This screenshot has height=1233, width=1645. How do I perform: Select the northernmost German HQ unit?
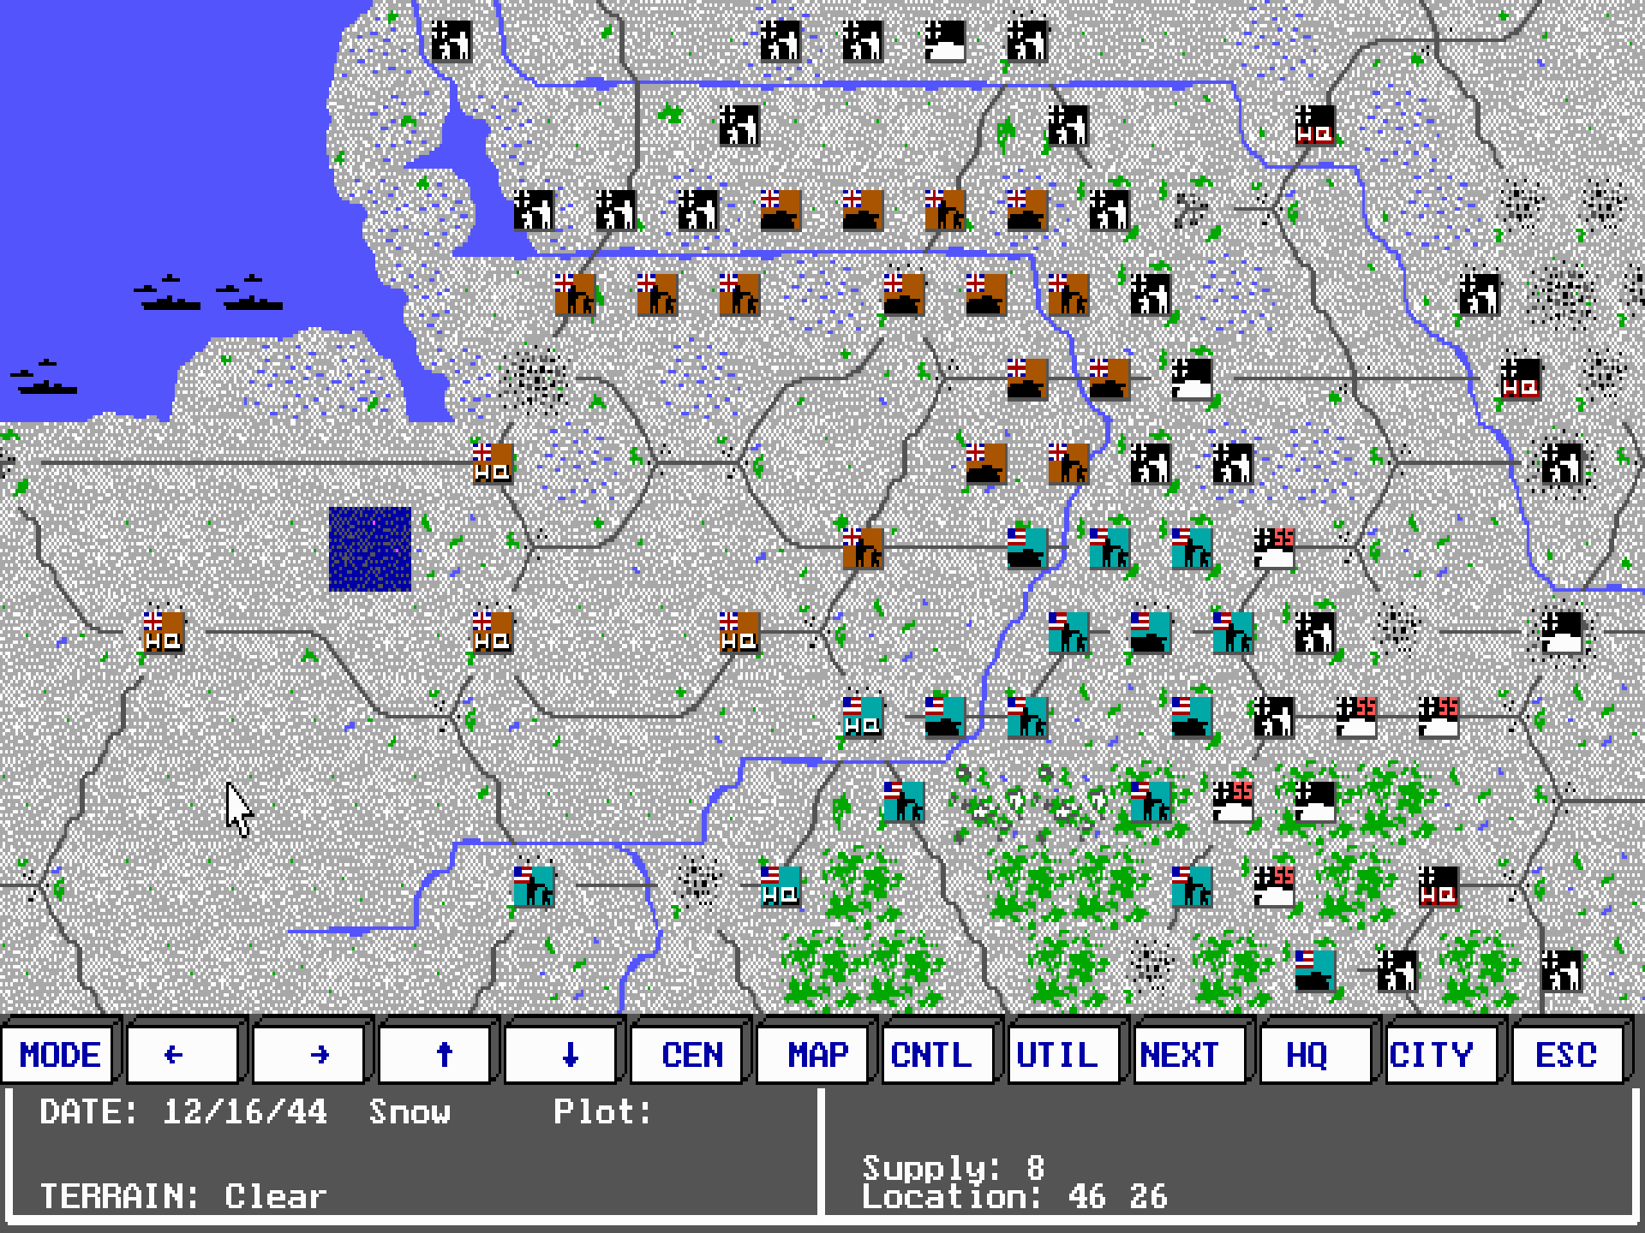point(1315,126)
